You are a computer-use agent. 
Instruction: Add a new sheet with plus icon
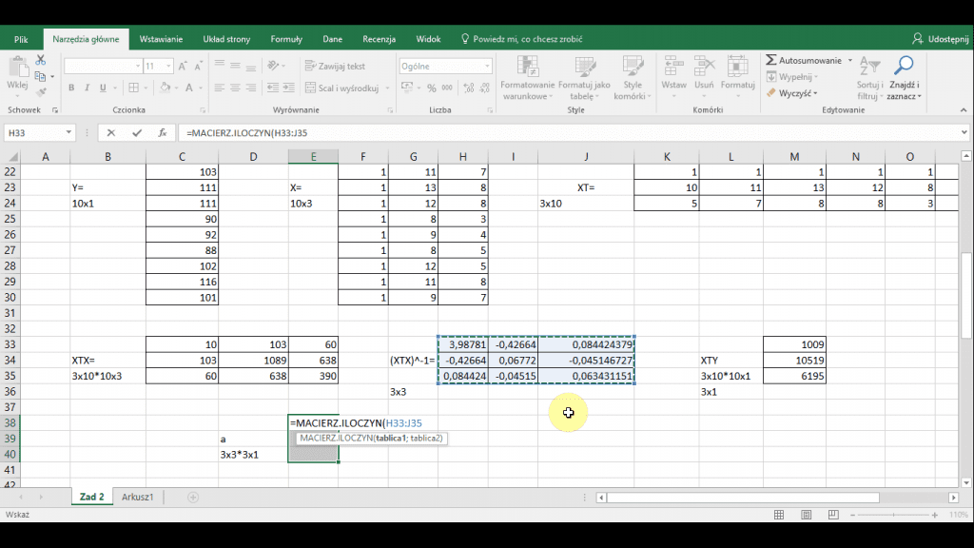coord(193,497)
